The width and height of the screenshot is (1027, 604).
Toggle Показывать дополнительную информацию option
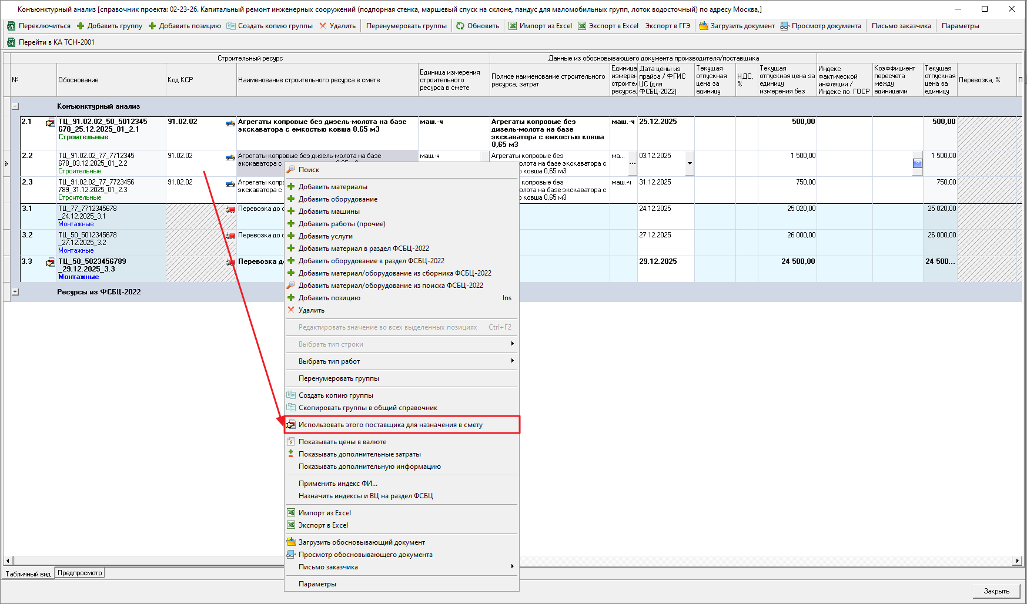pyautogui.click(x=369, y=467)
